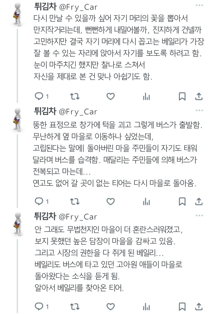Retweet the second tweet about the bus
Screen dimensions: 209x314
(75, 201)
